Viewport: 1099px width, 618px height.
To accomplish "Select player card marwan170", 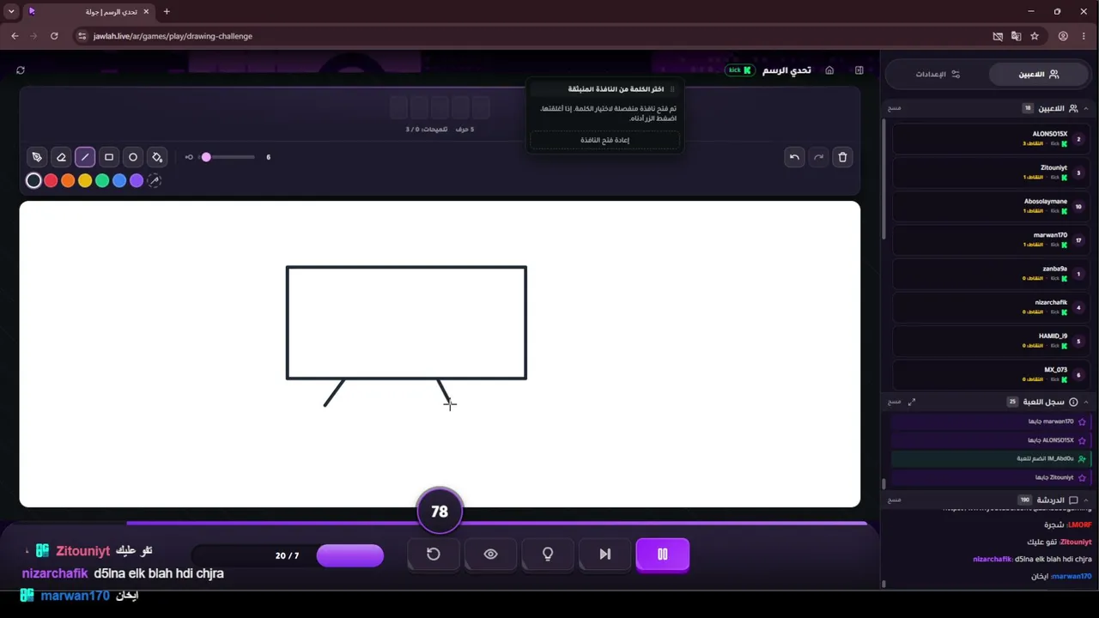I will pos(992,239).
